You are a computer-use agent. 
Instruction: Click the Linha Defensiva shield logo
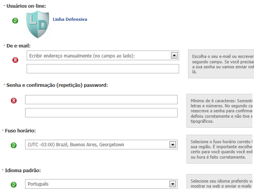point(38,25)
